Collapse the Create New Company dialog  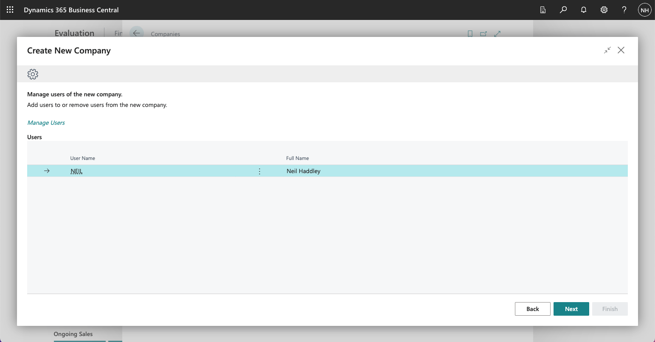pyautogui.click(x=607, y=50)
